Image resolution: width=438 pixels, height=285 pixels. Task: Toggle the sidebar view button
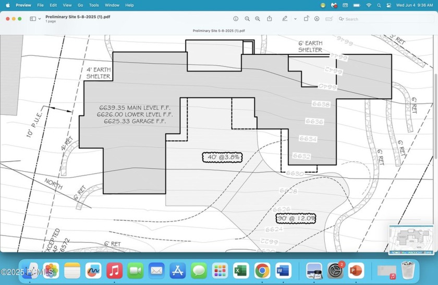tap(33, 19)
